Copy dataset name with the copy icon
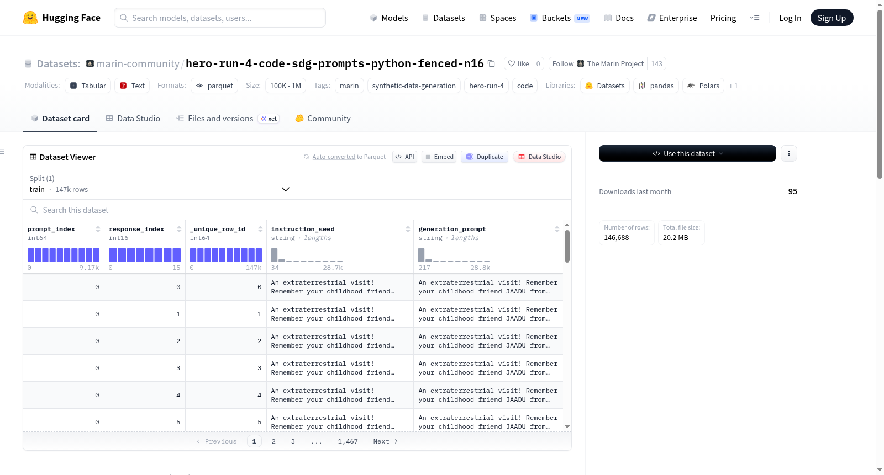Image resolution: width=884 pixels, height=475 pixels. [491, 63]
